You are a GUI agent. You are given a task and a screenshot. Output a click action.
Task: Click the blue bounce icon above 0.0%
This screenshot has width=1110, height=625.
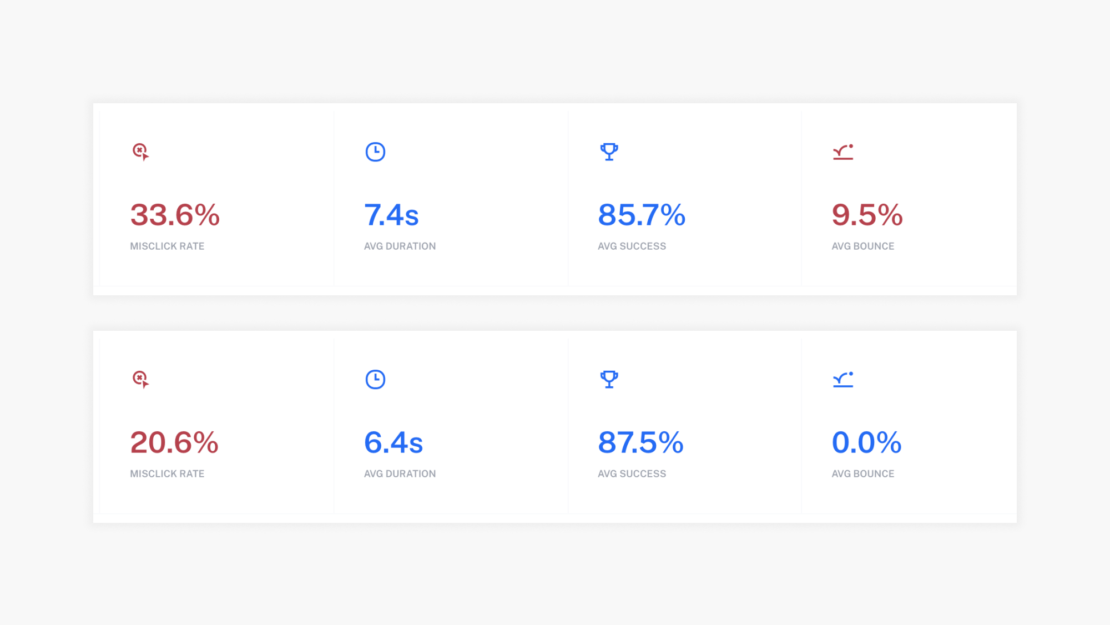pos(842,379)
